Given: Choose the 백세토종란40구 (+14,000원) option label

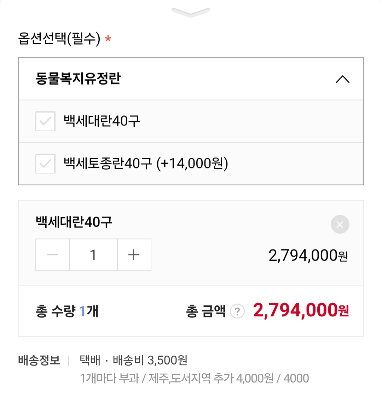Looking at the screenshot, I should [146, 163].
